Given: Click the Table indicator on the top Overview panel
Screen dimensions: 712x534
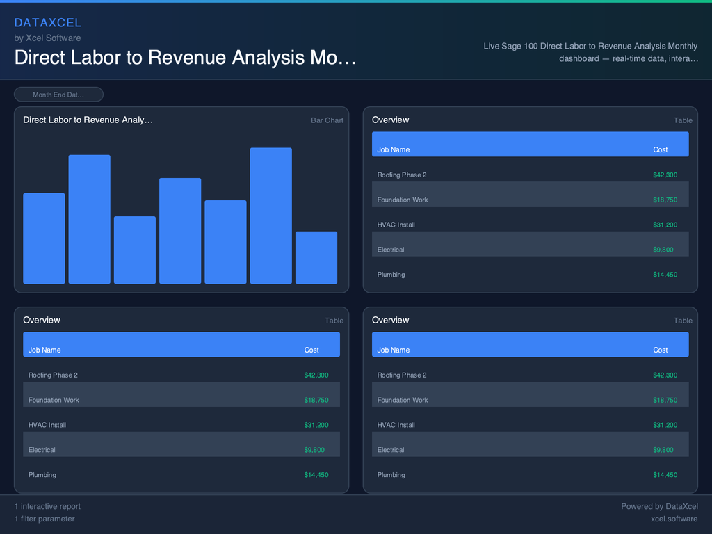Looking at the screenshot, I should 683,120.
